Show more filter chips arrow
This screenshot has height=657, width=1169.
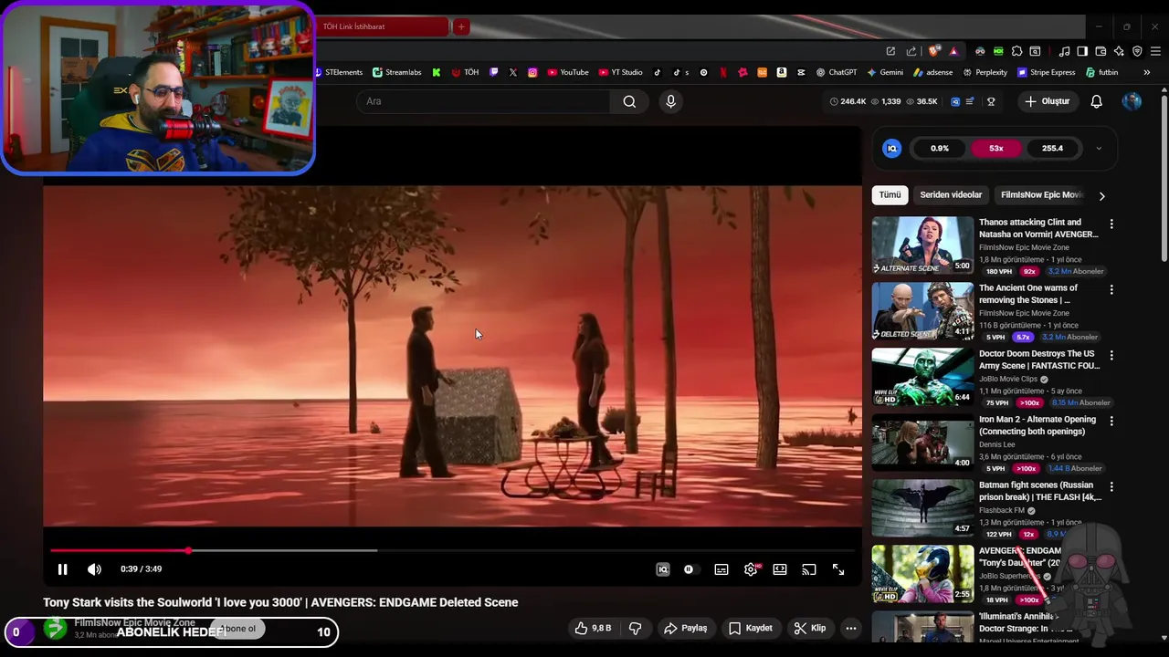[x=1101, y=195]
